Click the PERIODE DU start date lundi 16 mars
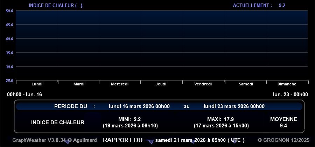 [139, 106]
